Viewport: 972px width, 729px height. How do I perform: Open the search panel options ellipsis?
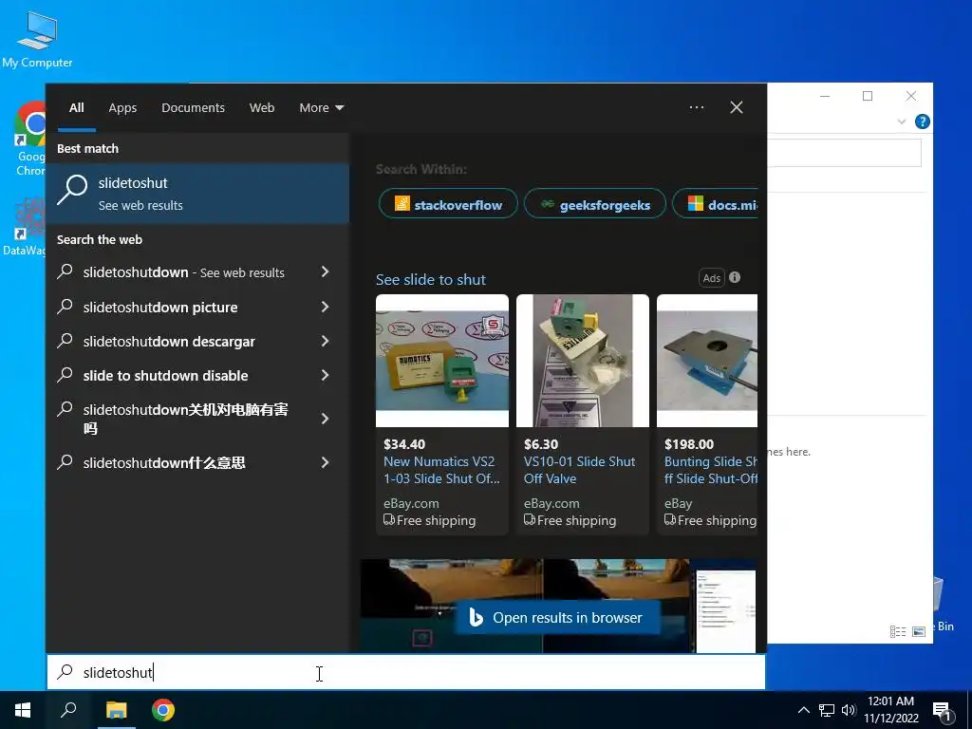point(696,107)
